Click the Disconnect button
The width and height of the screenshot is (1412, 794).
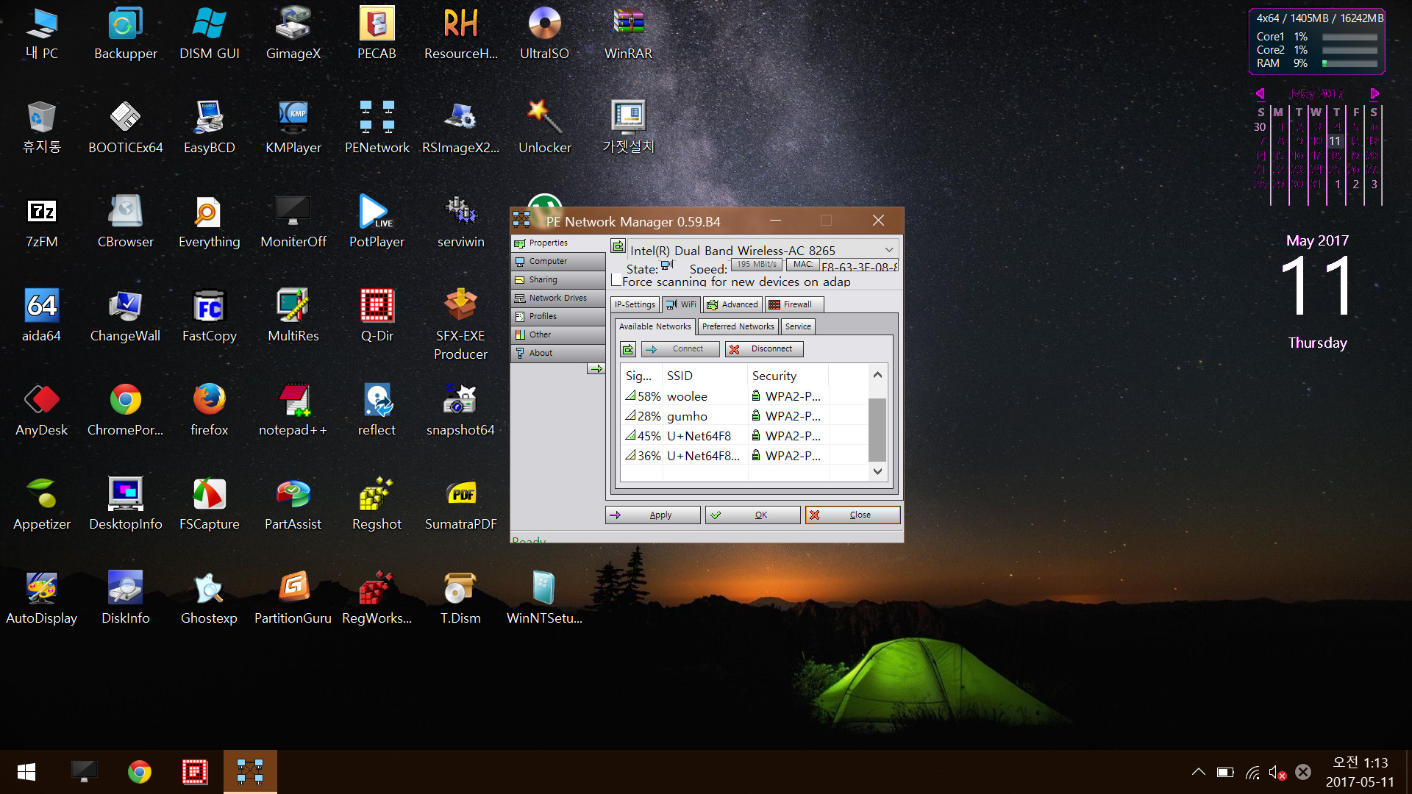pos(764,349)
